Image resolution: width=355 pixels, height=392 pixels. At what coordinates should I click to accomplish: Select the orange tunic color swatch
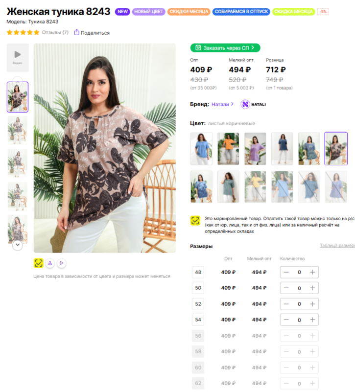tap(228, 149)
